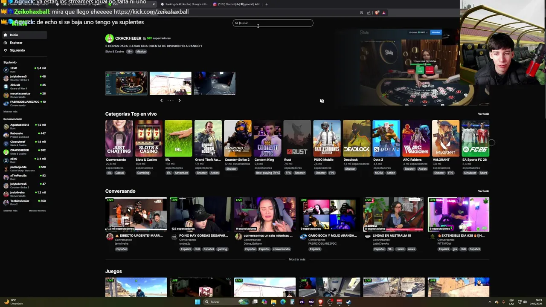Click Slots & Casino link under CRACKHEBER title
The image size is (546, 307).
tap(114, 52)
